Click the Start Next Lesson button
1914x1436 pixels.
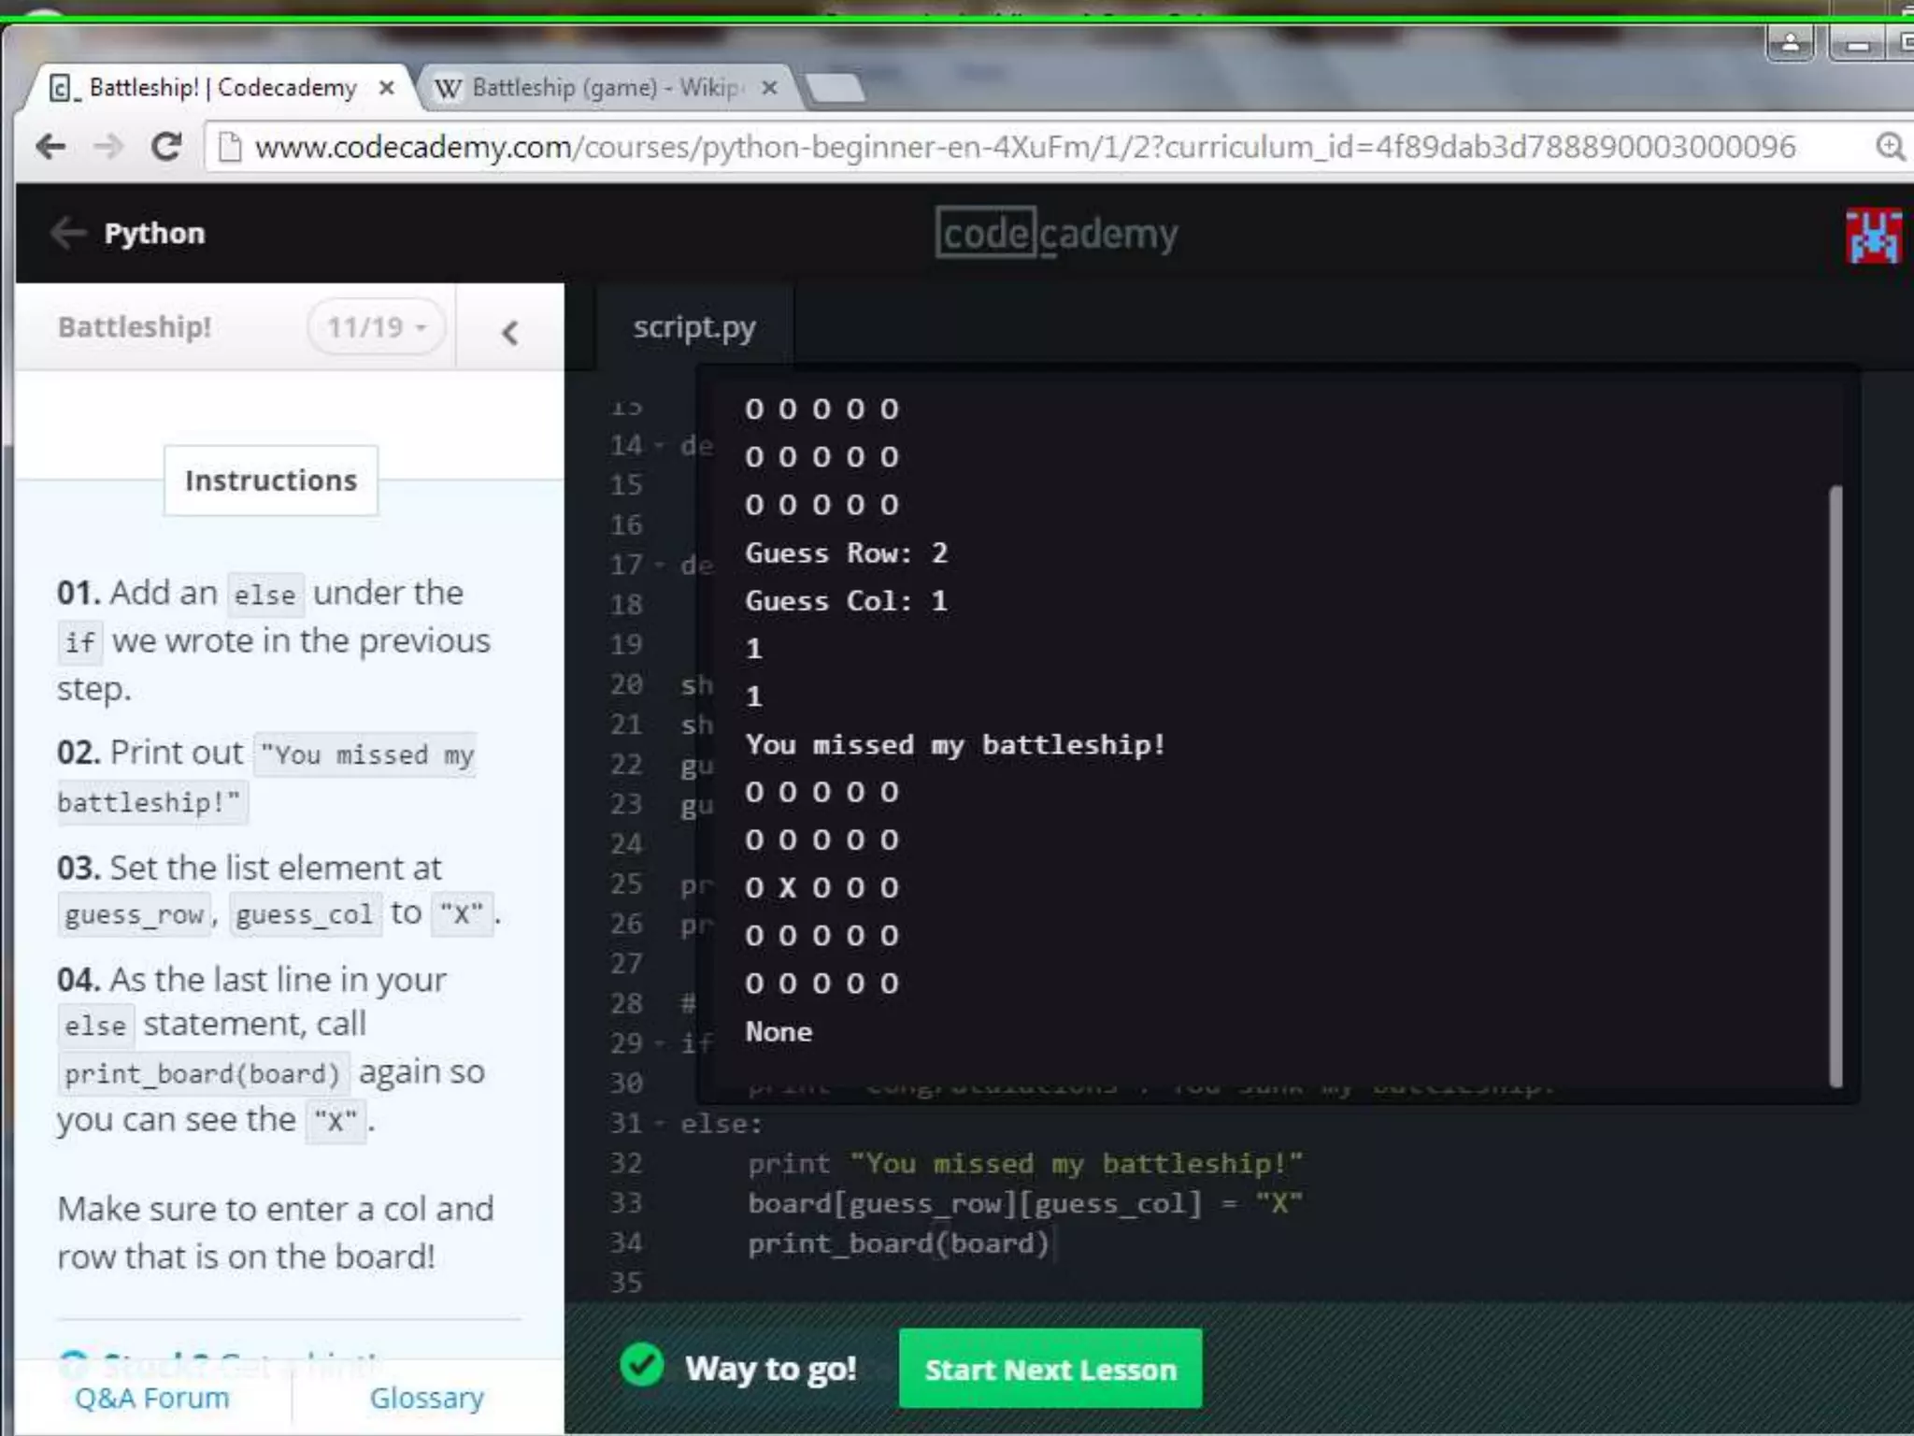1050,1369
